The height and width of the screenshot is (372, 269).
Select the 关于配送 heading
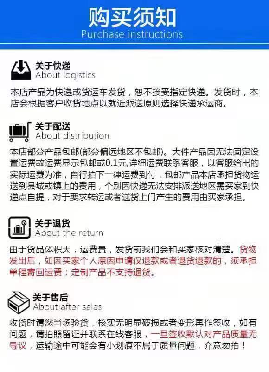point(53,126)
